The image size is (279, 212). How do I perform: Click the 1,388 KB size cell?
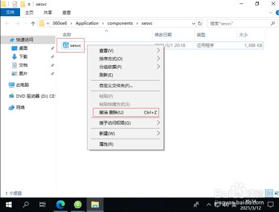253,45
